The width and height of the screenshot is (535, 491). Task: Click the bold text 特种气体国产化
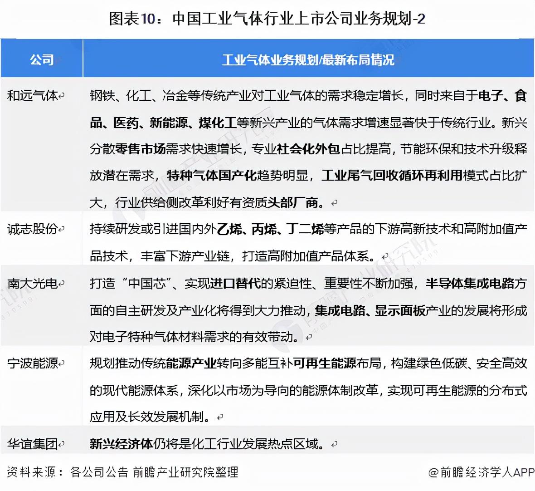pyautogui.click(x=212, y=176)
